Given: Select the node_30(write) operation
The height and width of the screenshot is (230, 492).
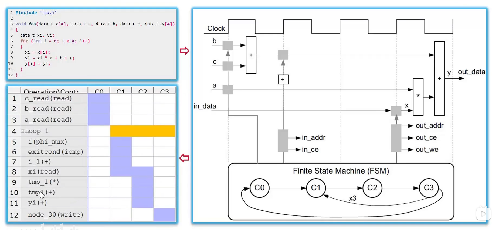Looking at the screenshot, I should pyautogui.click(x=56, y=215).
